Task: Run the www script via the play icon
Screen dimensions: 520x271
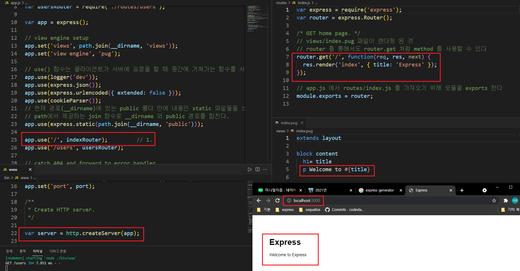Action: pyautogui.click(x=250, y=169)
